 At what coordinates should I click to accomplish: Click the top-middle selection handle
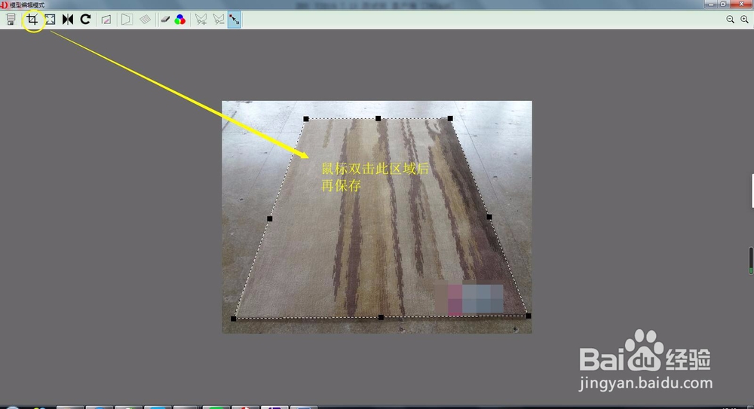pos(378,118)
